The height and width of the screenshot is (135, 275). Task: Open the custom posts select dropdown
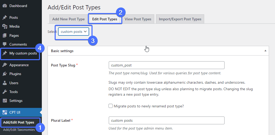pos(74,32)
